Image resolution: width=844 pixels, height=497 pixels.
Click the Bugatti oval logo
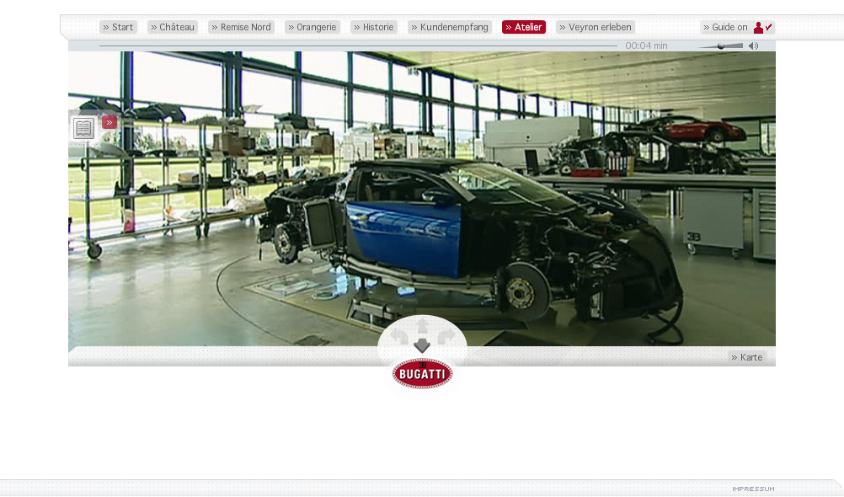coord(422,373)
